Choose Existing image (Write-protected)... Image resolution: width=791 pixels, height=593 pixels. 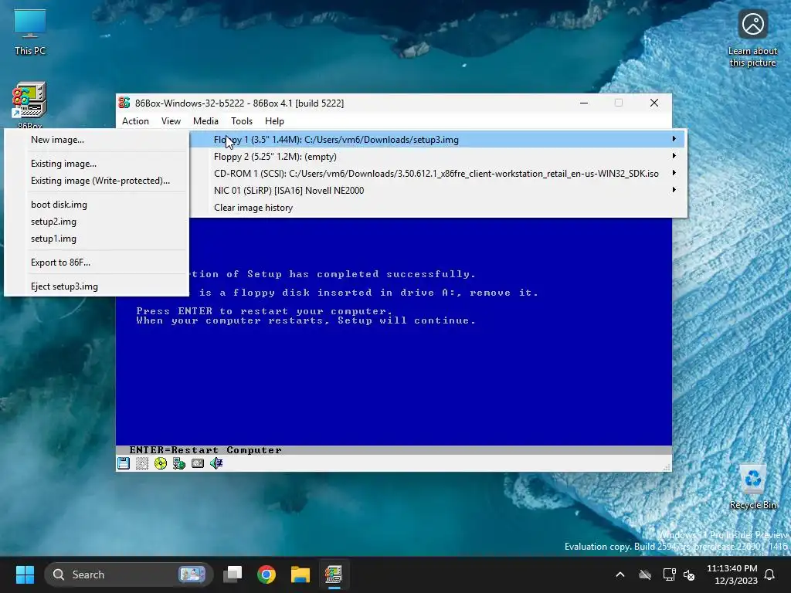pyautogui.click(x=97, y=181)
